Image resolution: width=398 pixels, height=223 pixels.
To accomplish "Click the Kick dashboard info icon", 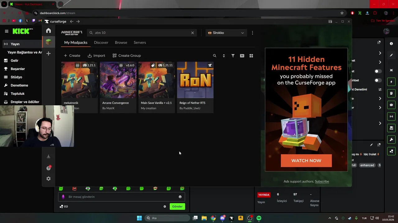I will (391, 44).
